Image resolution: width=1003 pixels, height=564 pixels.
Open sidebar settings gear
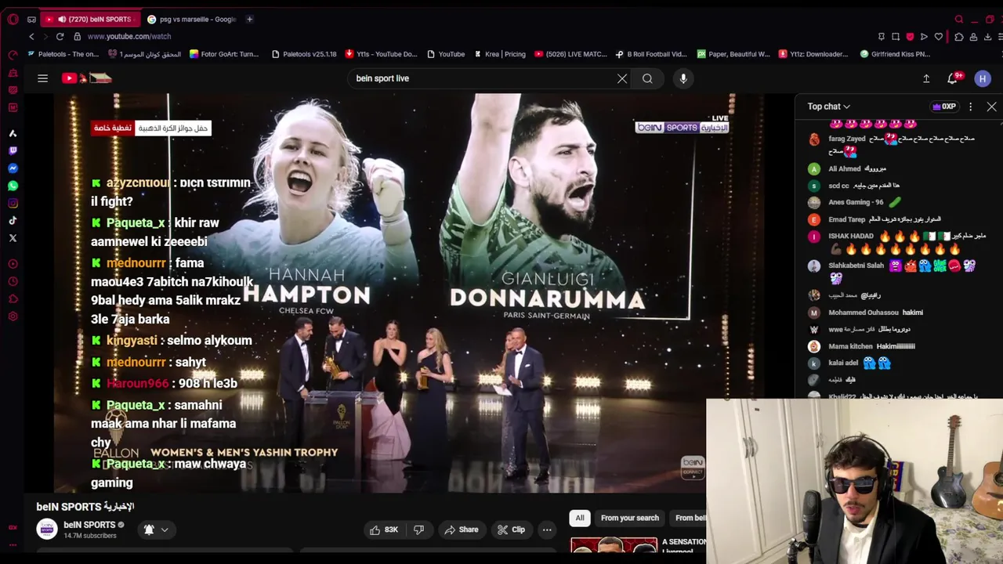13,316
